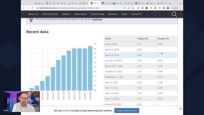Open a new browser tab
The image size is (204, 115).
click(x=170, y=3)
